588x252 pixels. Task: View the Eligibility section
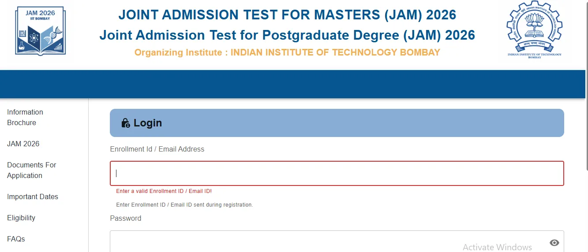click(21, 218)
